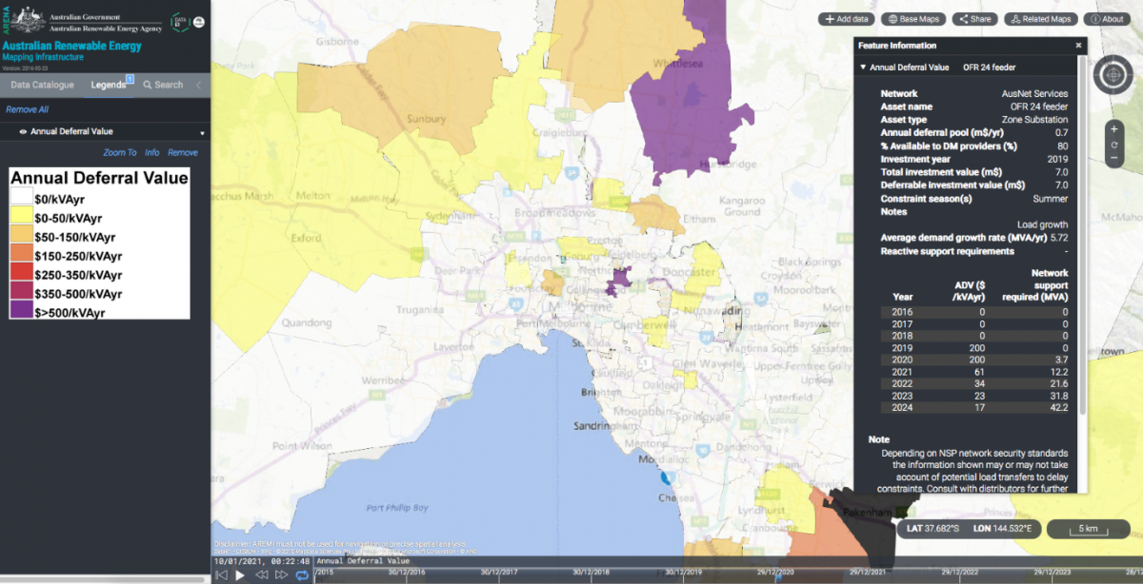Click the Zoom To link for the layer
Screen dimensions: 1143x584
point(120,152)
